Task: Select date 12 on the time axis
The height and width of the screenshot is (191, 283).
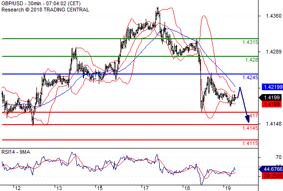Action: pyautogui.click(x=18, y=188)
